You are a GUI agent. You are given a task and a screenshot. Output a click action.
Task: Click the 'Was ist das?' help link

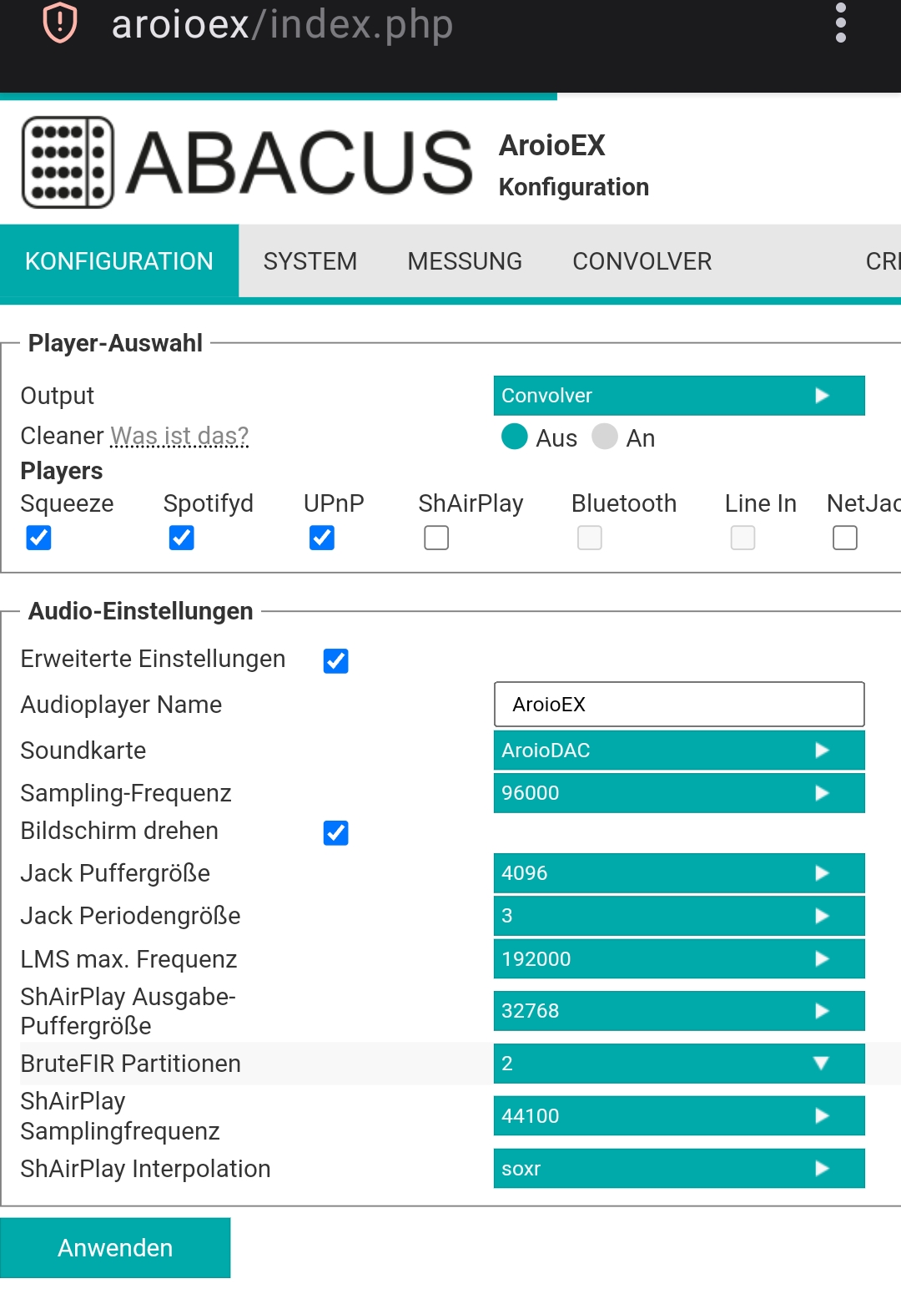point(179,436)
